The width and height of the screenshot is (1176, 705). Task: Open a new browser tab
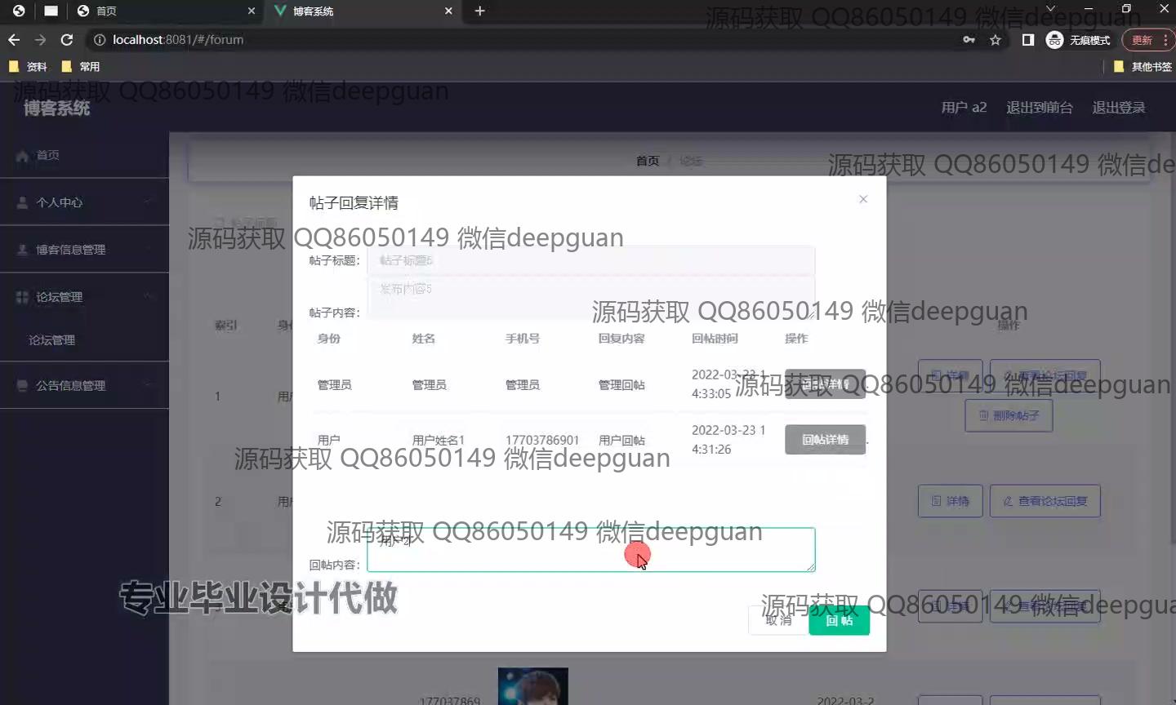tap(480, 11)
